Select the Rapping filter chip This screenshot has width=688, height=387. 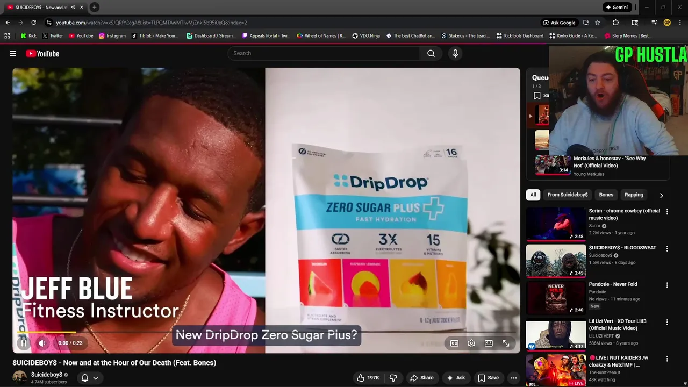pos(634,195)
